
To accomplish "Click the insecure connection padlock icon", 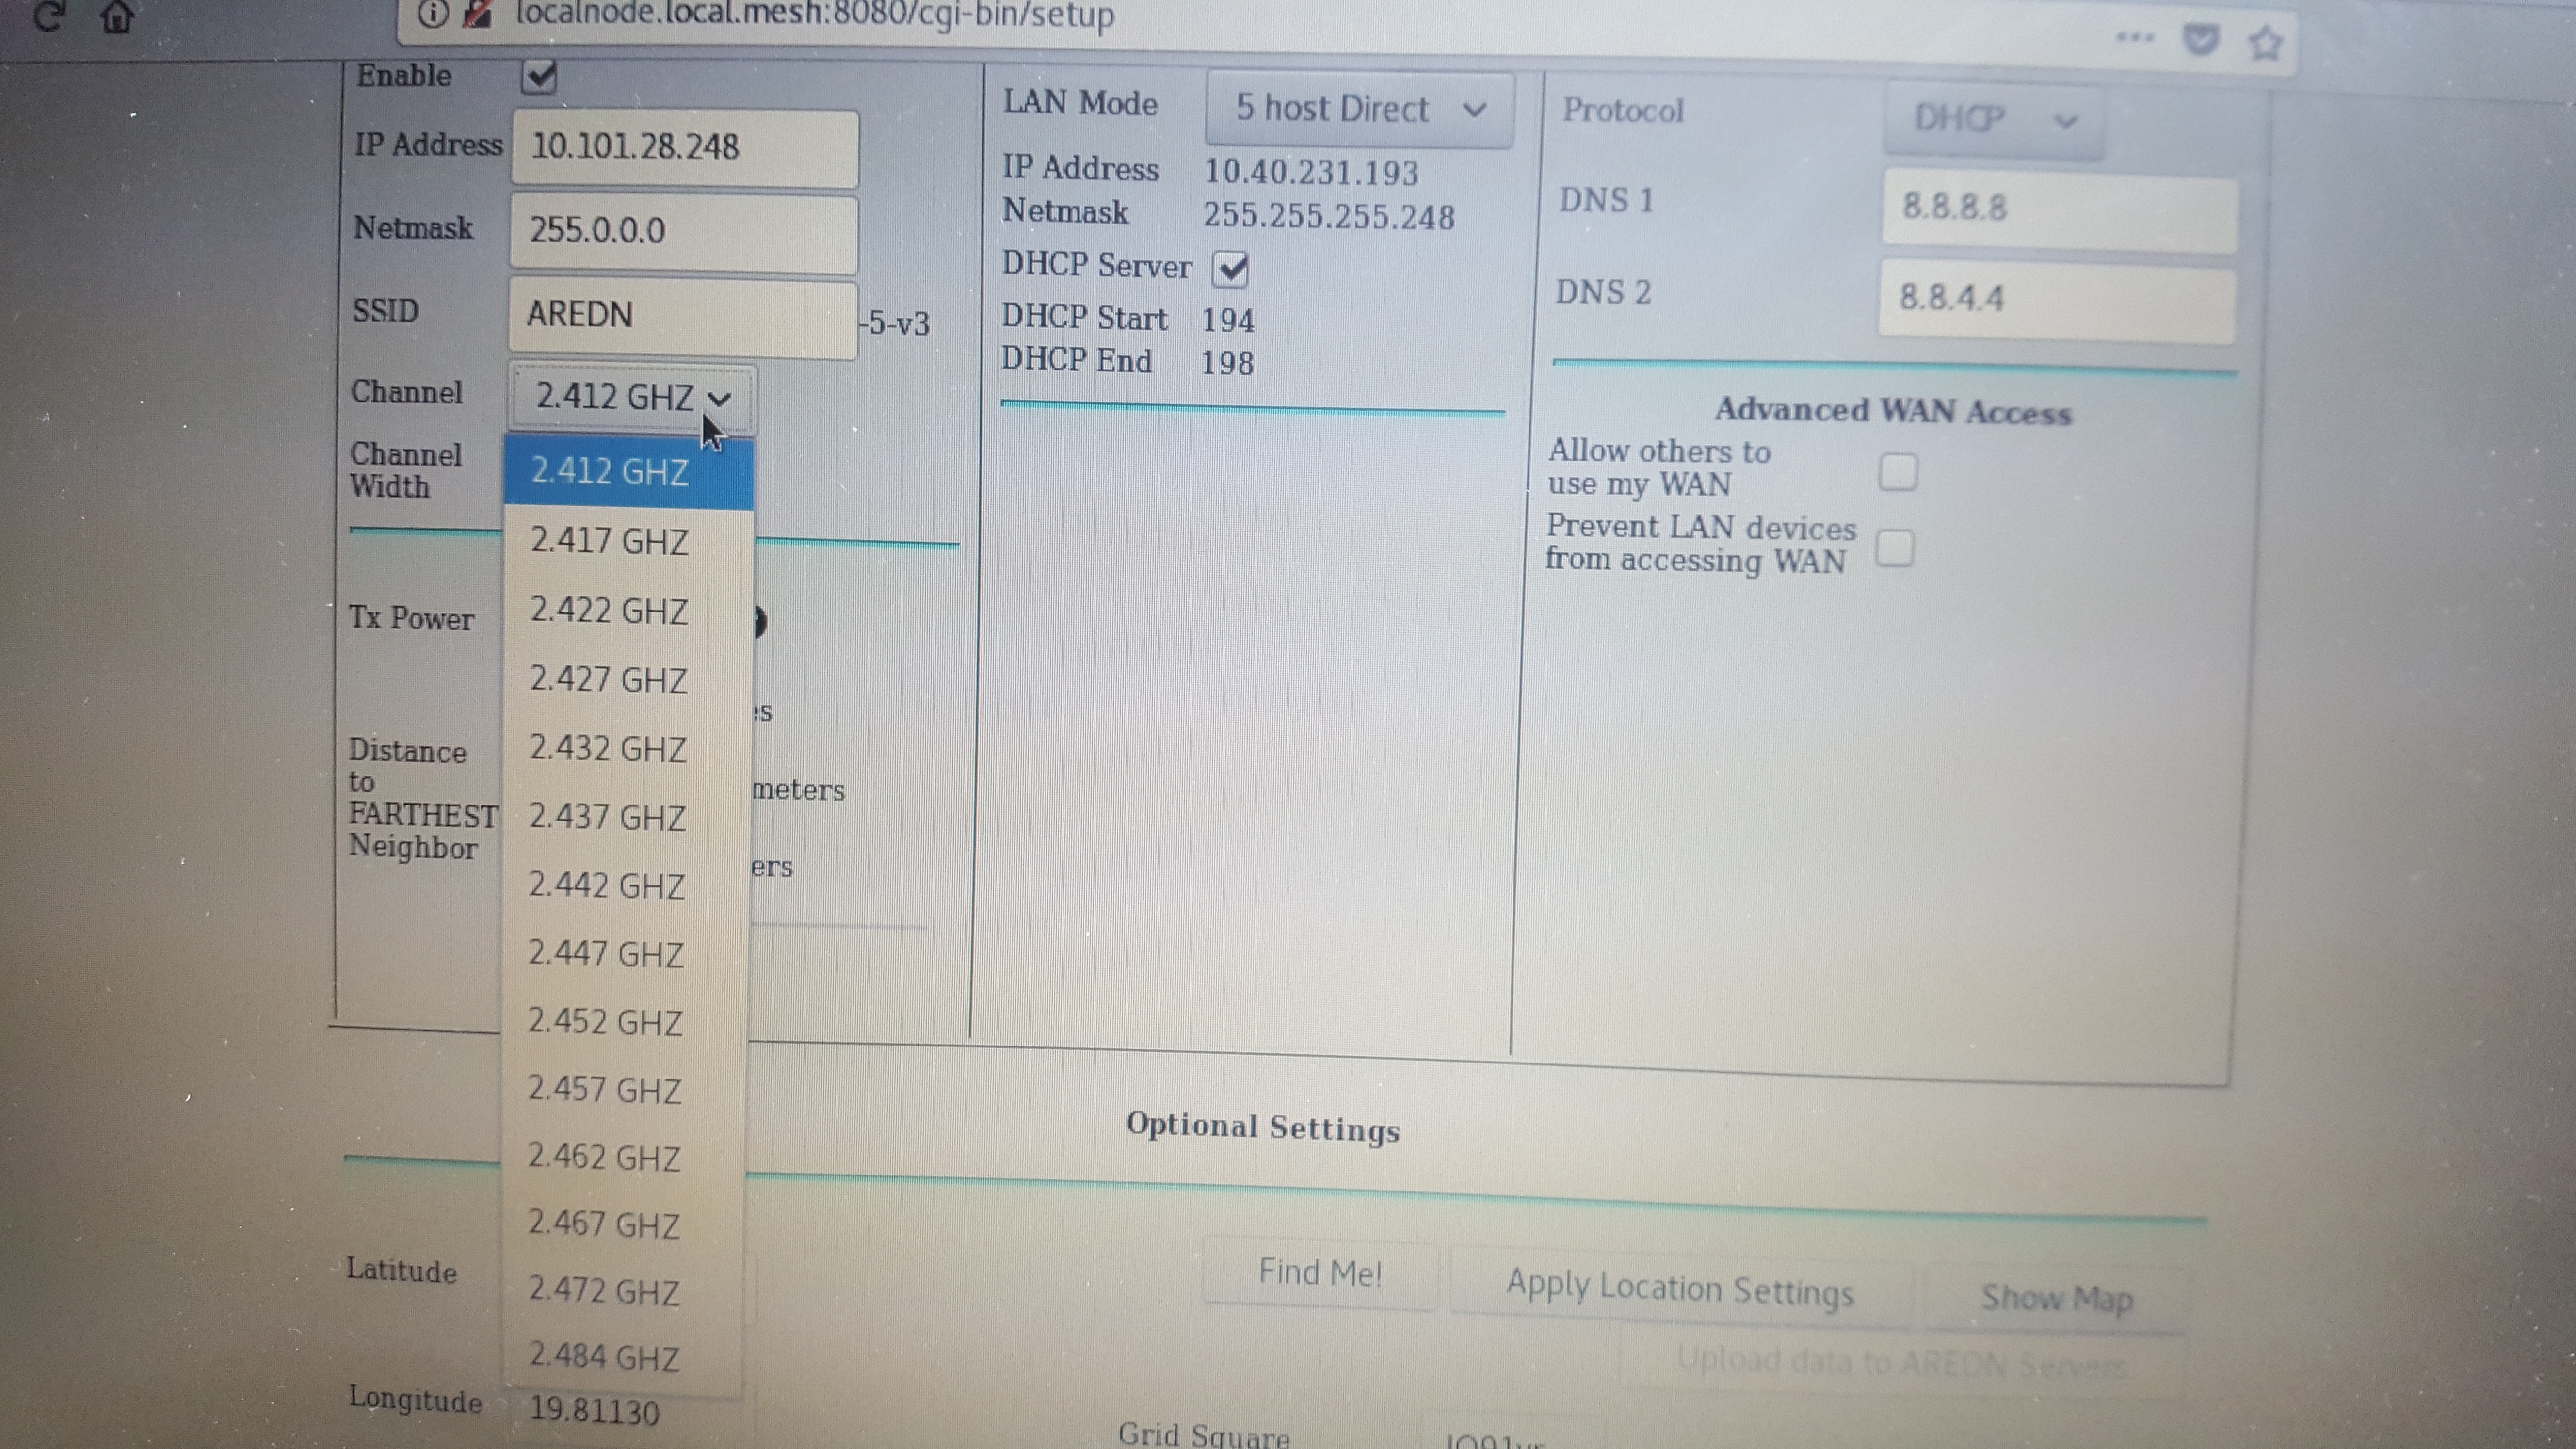I will (479, 13).
